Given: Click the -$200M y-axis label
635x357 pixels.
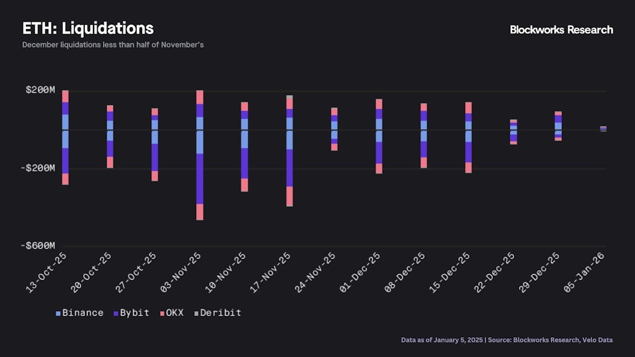Looking at the screenshot, I should (38, 168).
